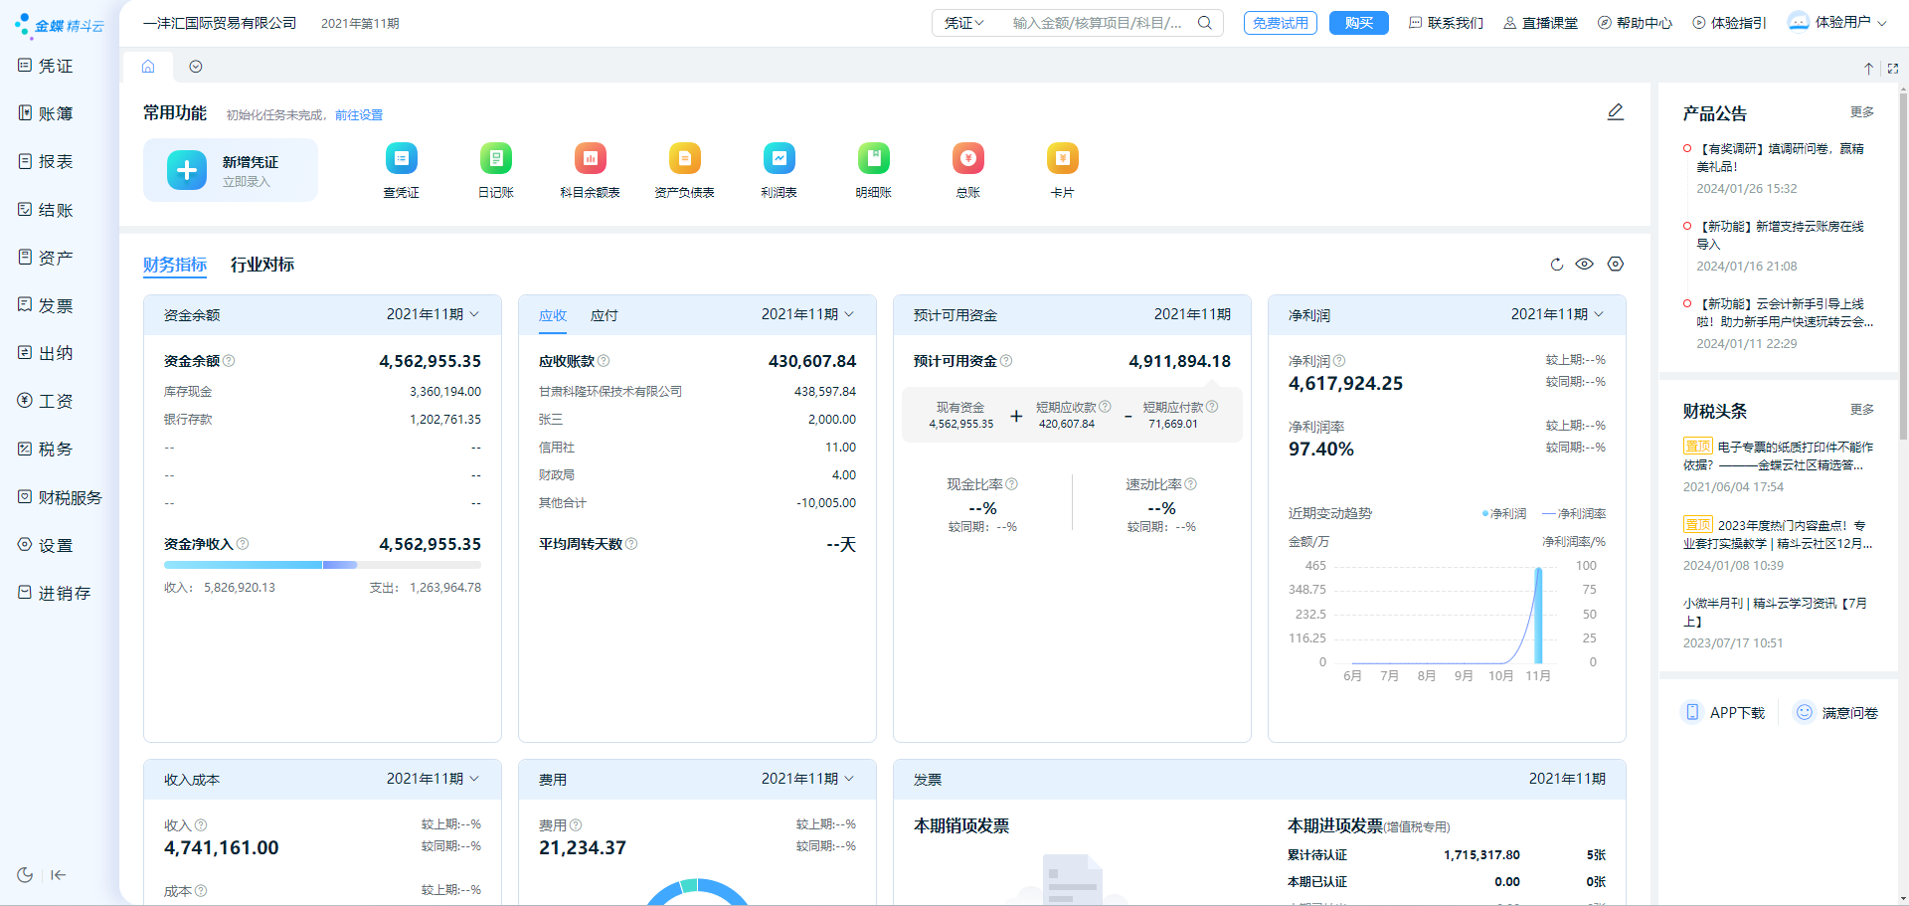Change period in 净利润 card
The image size is (1909, 906).
1558,314
